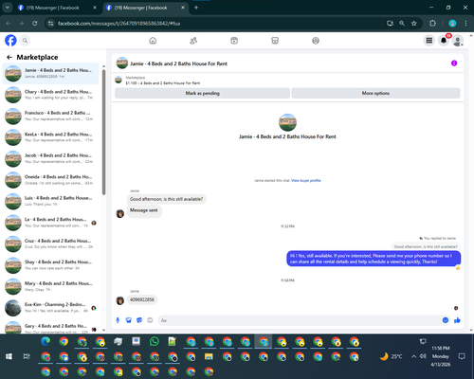Viewport: 474px width, 379px height.
Task: Go back using Marketplace back arrow
Action: pyautogui.click(x=9, y=57)
